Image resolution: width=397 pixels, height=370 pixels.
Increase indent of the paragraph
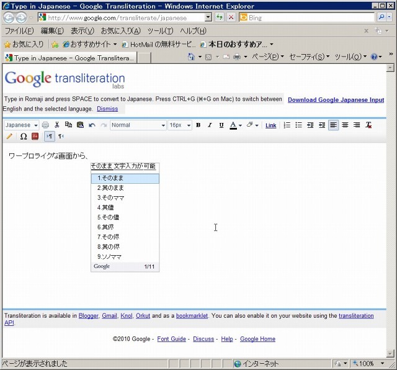[310, 125]
